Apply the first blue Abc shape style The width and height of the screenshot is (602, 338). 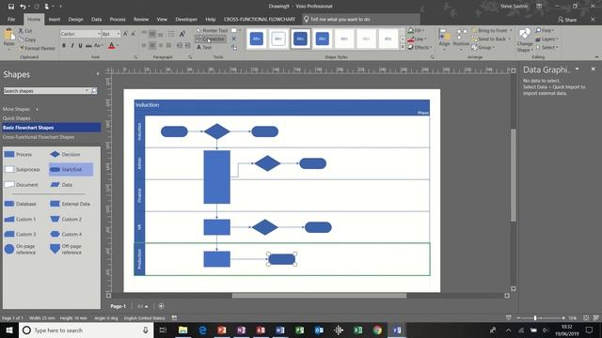pos(257,38)
